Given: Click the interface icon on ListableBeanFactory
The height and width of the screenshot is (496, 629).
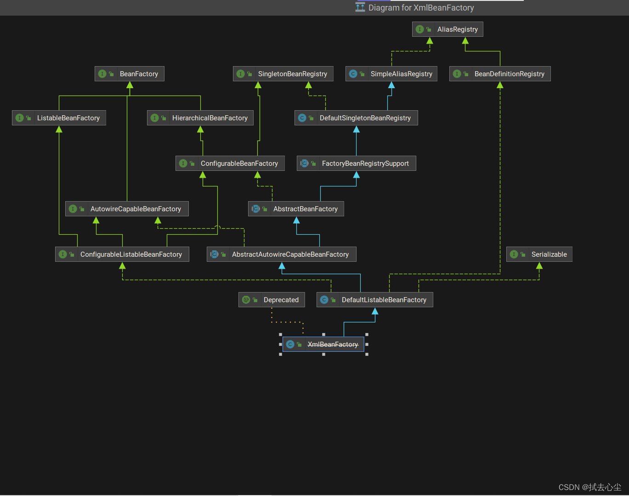Looking at the screenshot, I should tap(19, 118).
